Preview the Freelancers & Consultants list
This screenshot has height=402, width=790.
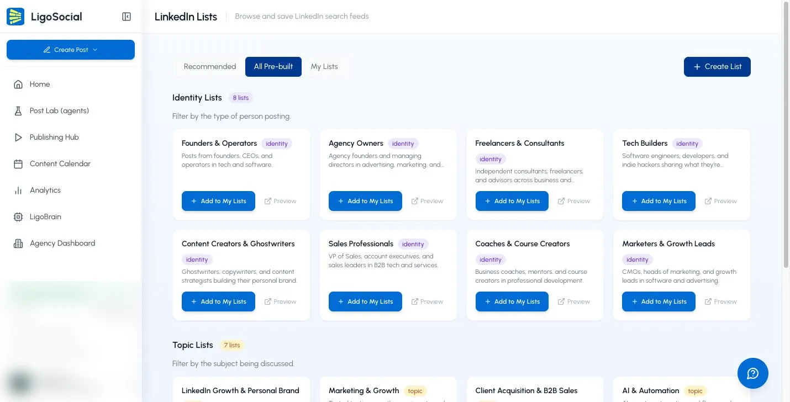pos(573,201)
